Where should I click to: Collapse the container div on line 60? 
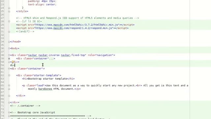pyautogui.click(x=9, y=69)
